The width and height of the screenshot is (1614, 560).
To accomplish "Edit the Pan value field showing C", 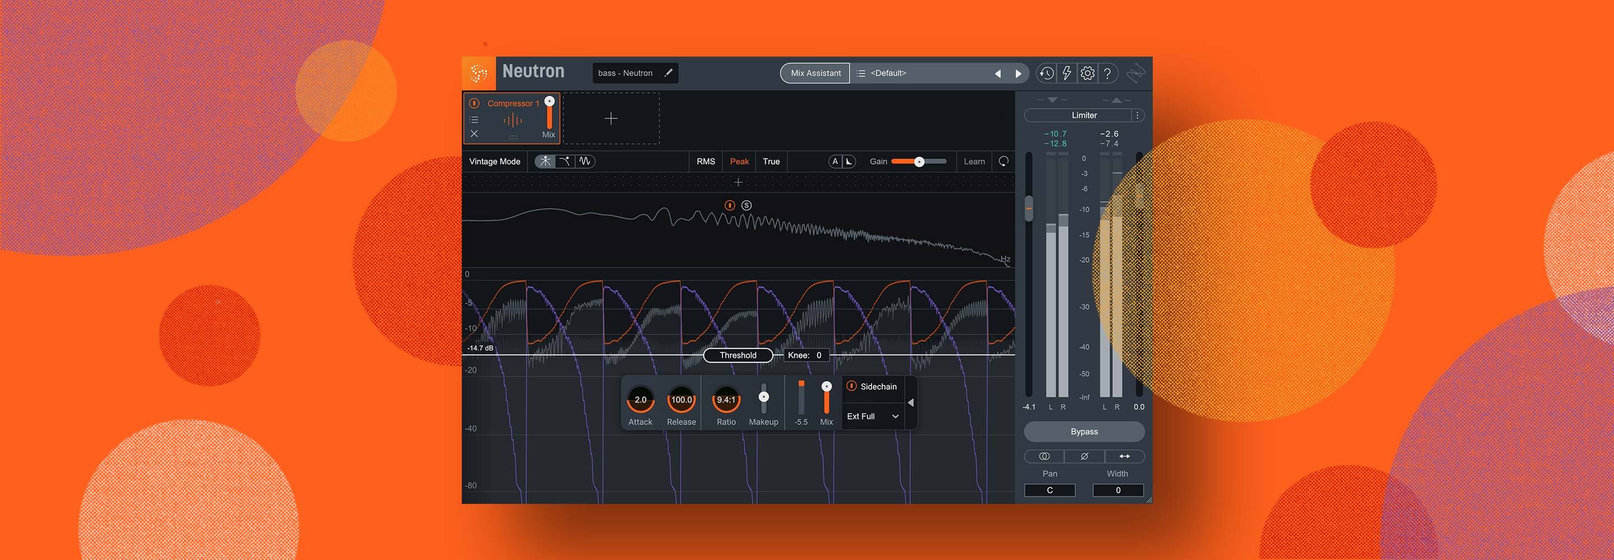I will coord(1050,491).
